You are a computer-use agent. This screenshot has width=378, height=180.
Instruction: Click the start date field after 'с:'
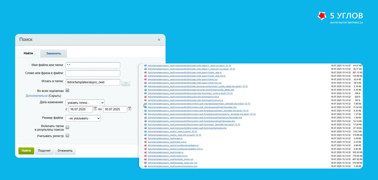coord(81,109)
